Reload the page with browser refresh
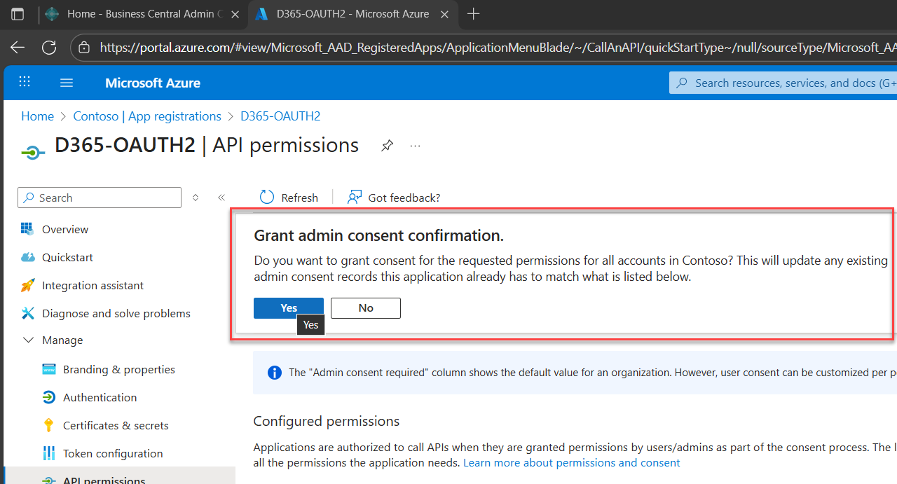The width and height of the screenshot is (897, 484). click(49, 47)
